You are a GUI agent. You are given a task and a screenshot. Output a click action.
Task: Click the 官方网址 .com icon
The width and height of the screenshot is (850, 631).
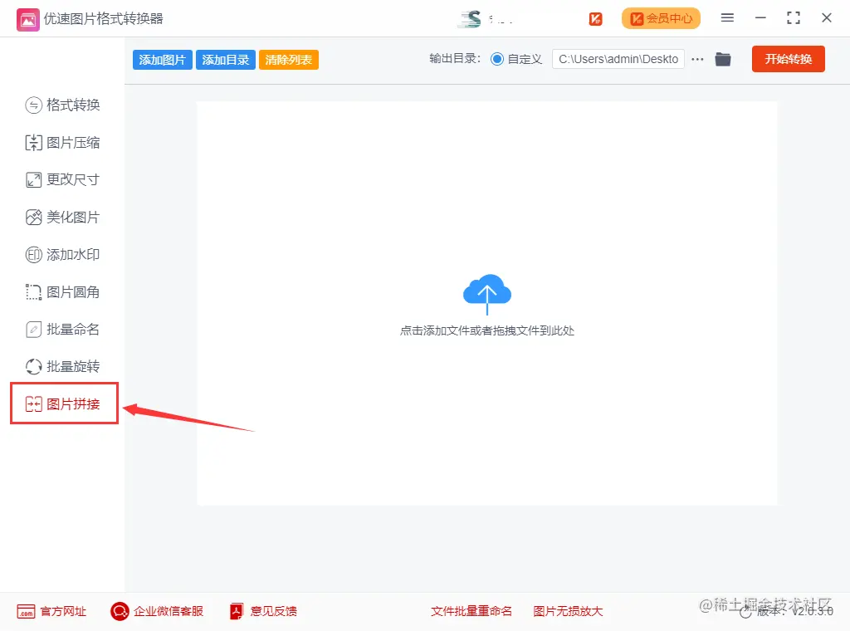tap(26, 611)
